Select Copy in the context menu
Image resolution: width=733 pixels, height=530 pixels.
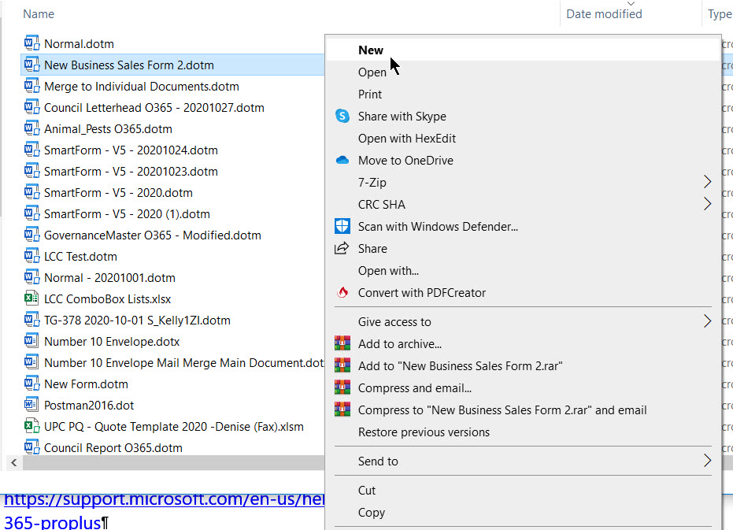523,512
